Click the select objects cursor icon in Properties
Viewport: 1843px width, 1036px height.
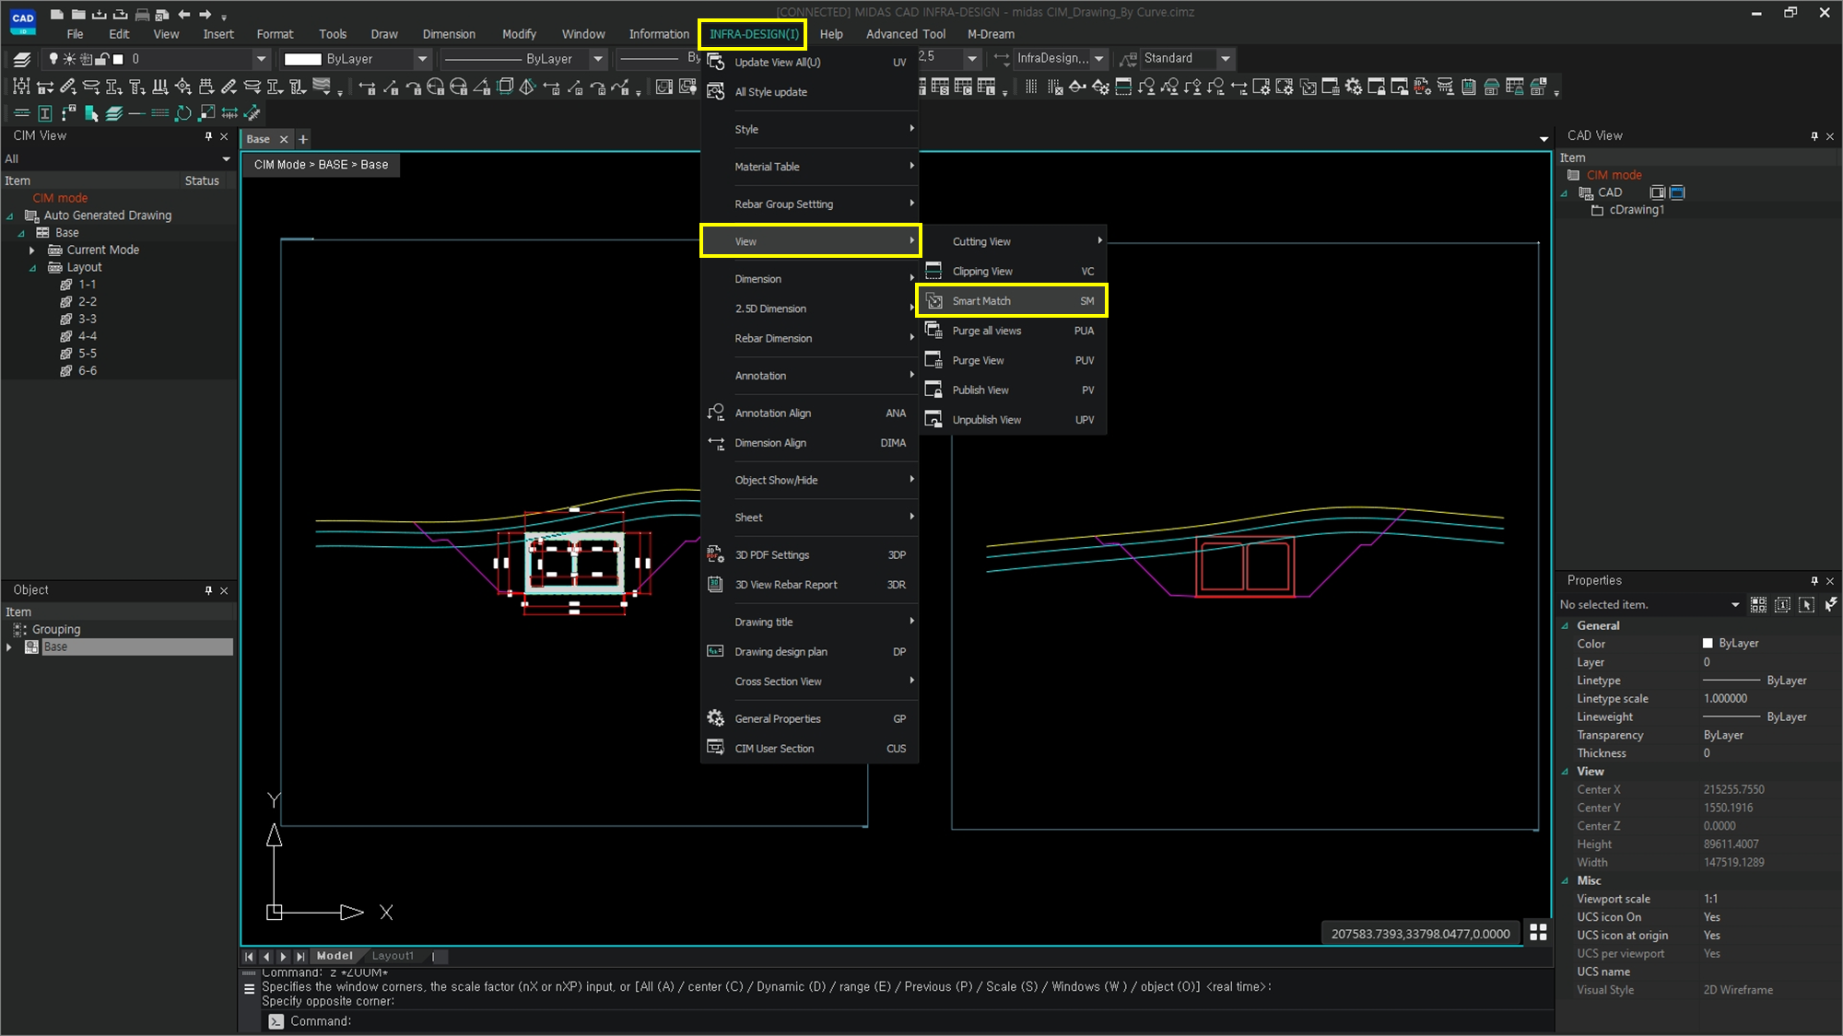pyautogui.click(x=1806, y=604)
